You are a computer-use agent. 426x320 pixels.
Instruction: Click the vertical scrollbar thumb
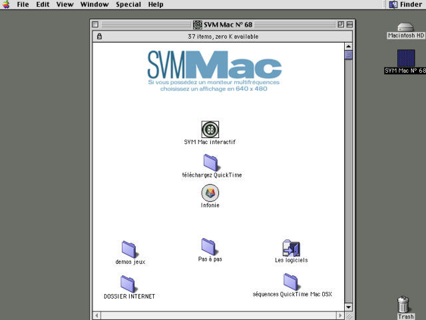pos(348,55)
